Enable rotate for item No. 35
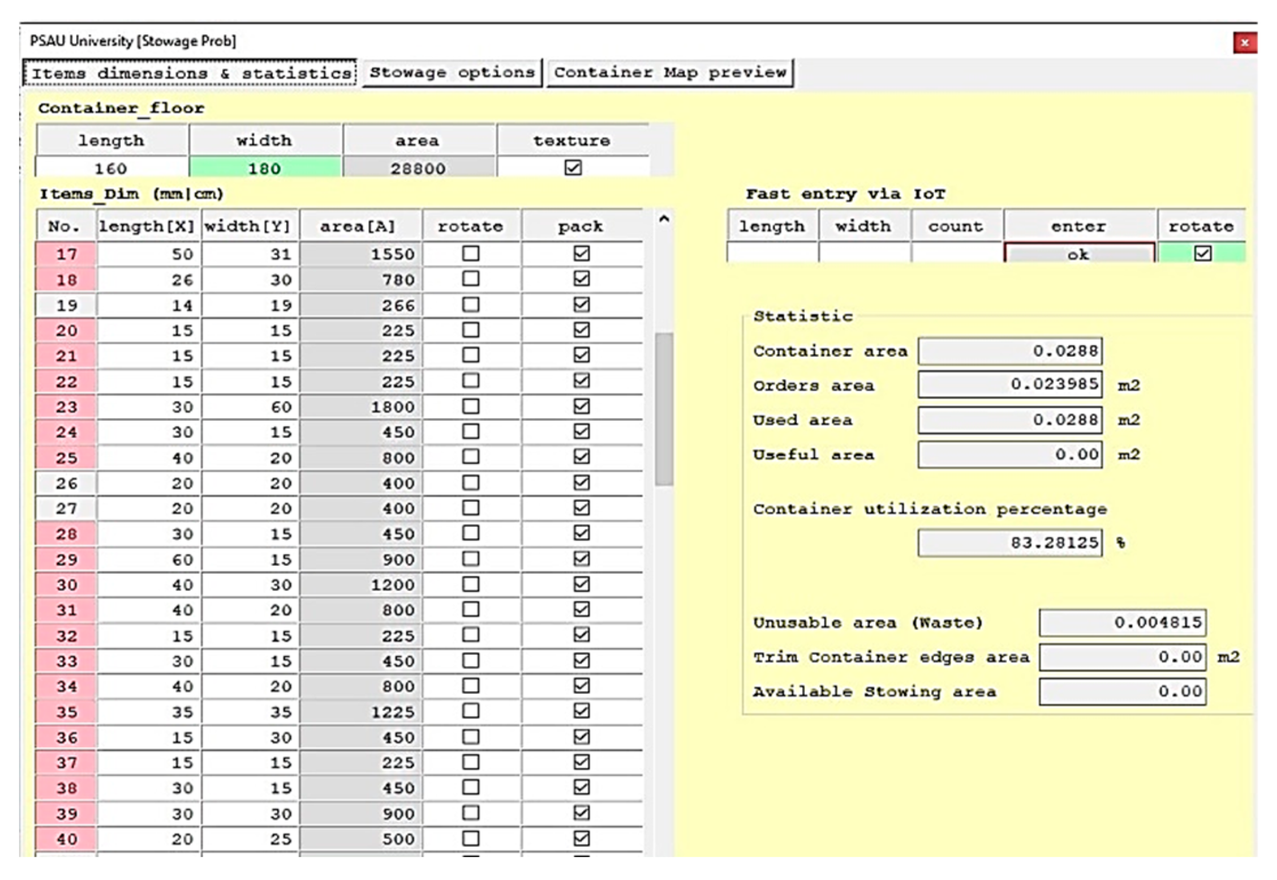 coord(470,711)
